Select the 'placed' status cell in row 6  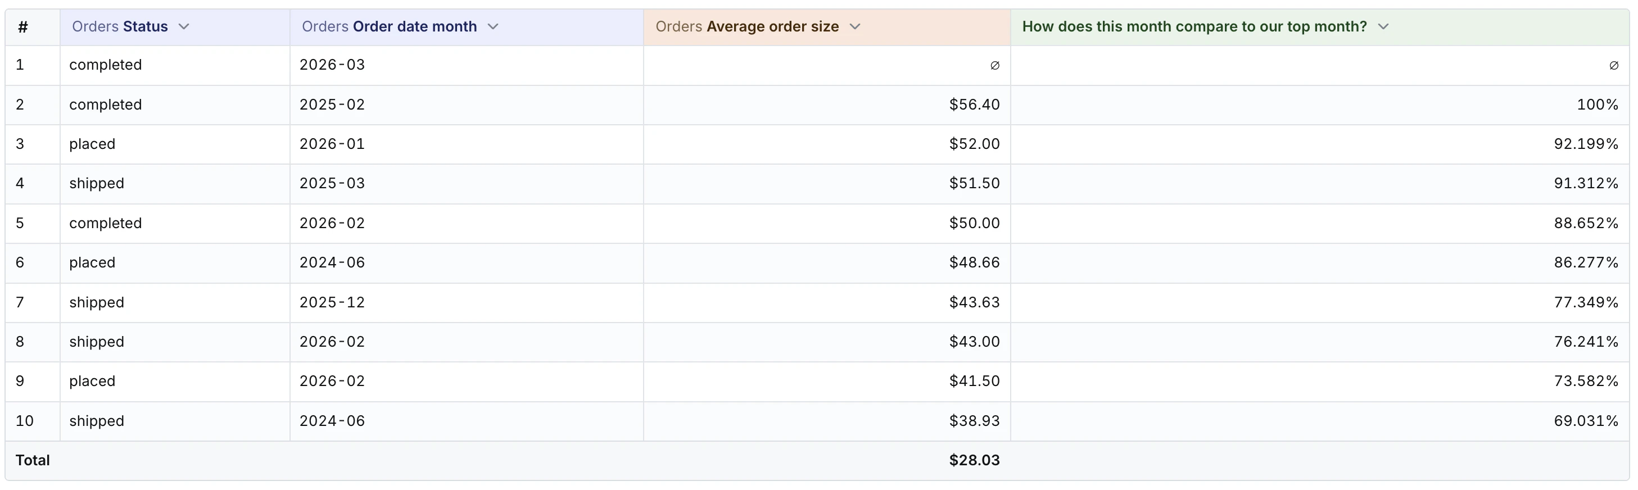tap(175, 263)
